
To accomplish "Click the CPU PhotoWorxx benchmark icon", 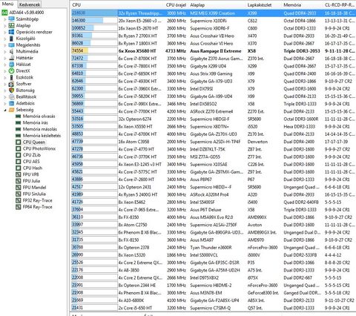I will [19, 148].
